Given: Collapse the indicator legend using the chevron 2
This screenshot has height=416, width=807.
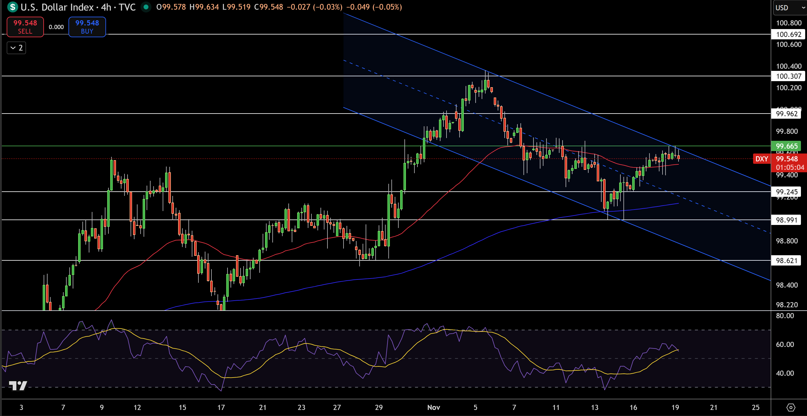Looking at the screenshot, I should coord(16,48).
